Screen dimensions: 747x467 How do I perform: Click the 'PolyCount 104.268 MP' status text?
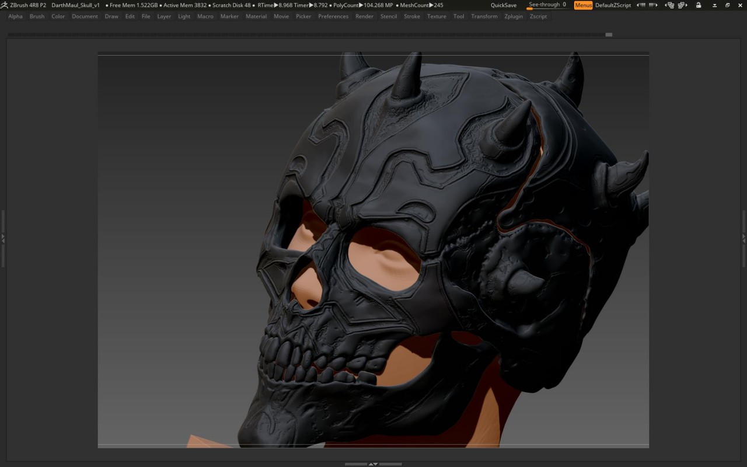[x=363, y=5]
